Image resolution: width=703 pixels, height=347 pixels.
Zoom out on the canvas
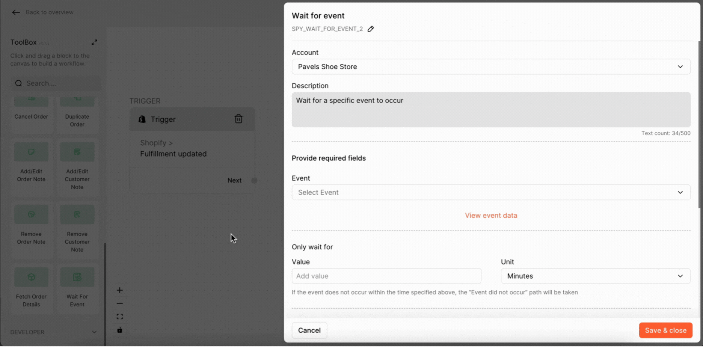[x=119, y=303]
